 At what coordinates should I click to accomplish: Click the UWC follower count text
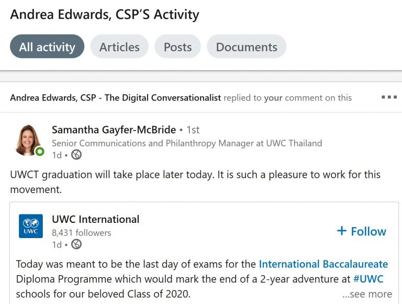81,232
